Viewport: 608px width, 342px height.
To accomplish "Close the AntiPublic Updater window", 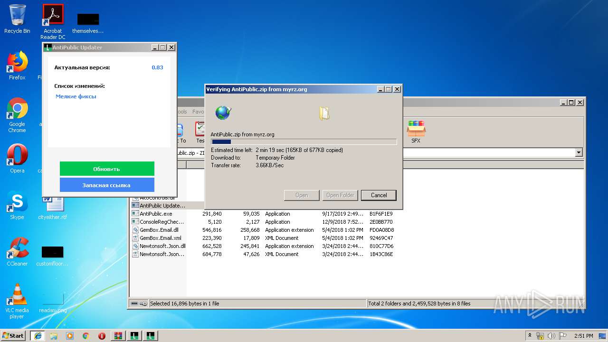I will (x=171, y=47).
